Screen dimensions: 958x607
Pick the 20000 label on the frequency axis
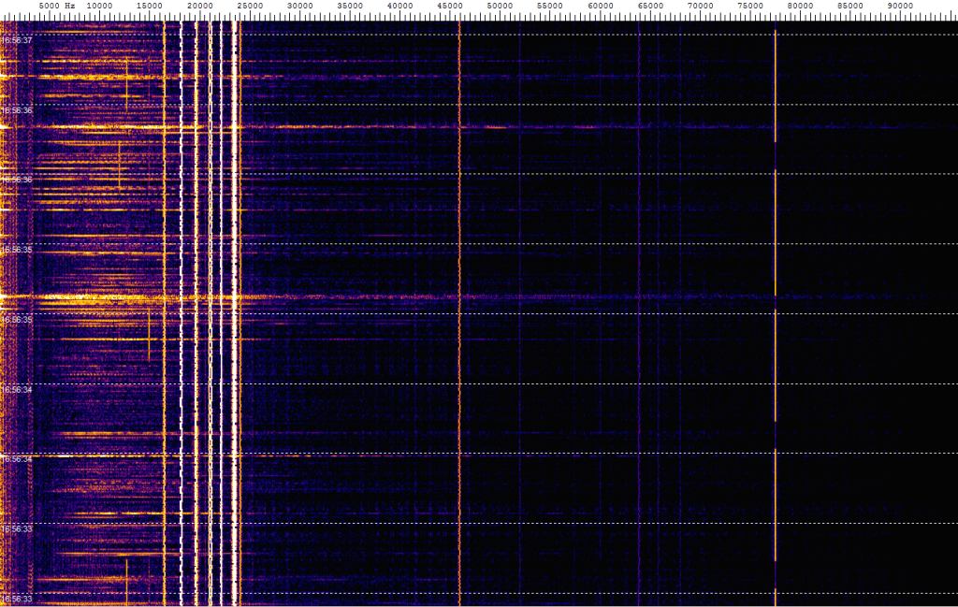pos(199,6)
